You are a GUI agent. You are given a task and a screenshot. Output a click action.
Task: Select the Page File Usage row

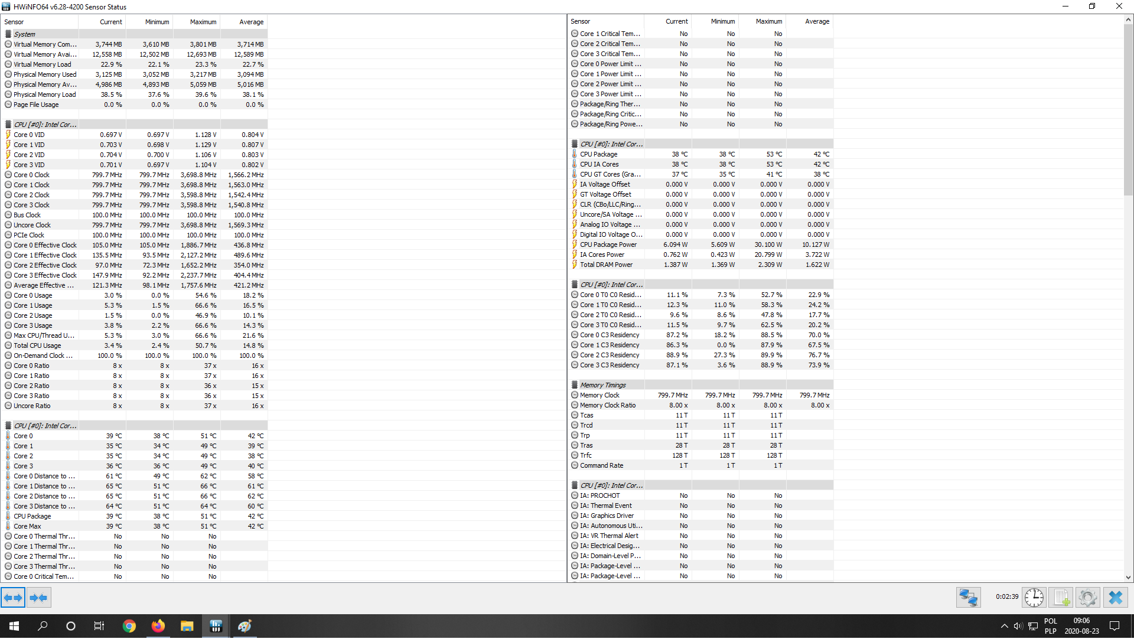point(135,105)
